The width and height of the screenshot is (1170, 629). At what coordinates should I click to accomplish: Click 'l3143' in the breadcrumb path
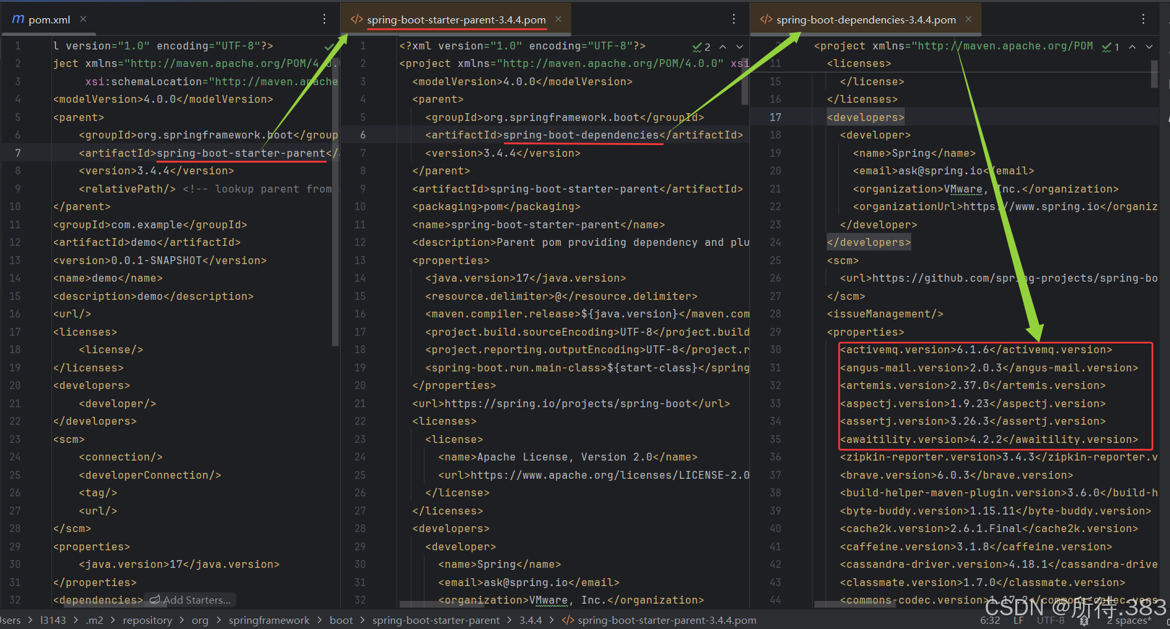coord(53,621)
